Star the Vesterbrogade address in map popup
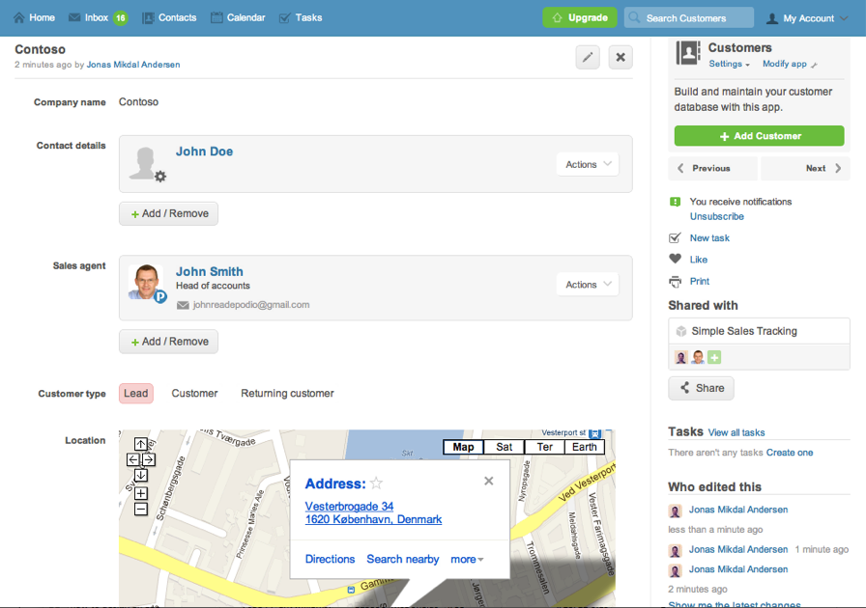Image resolution: width=866 pixels, height=608 pixels. pos(376,484)
